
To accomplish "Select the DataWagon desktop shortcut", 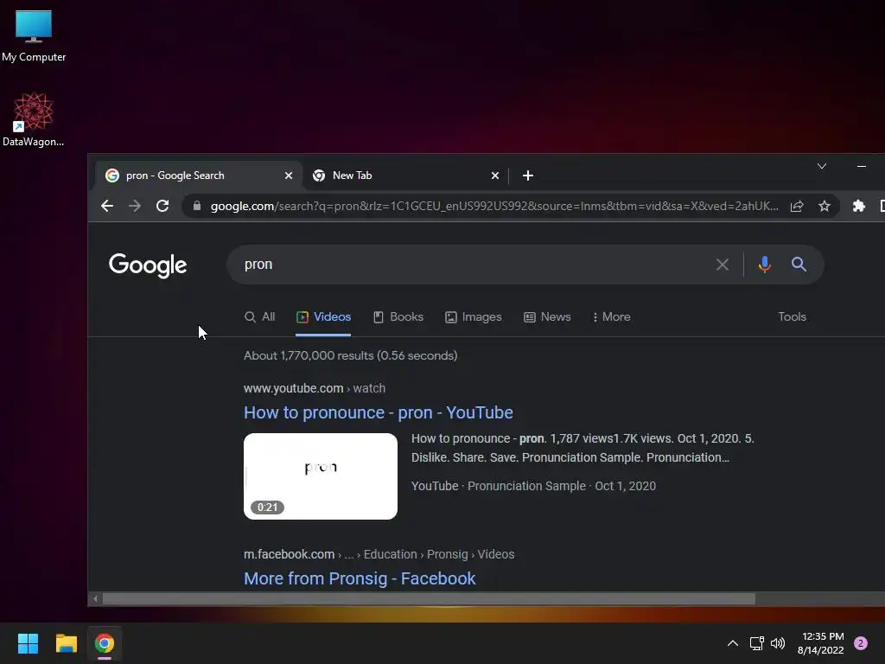I will tap(34, 119).
